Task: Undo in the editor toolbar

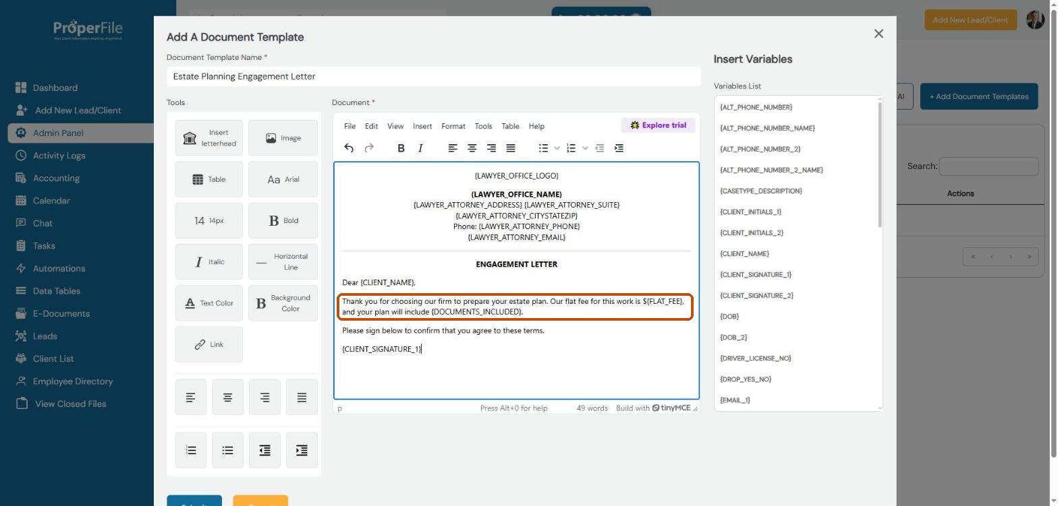Action: (x=349, y=148)
